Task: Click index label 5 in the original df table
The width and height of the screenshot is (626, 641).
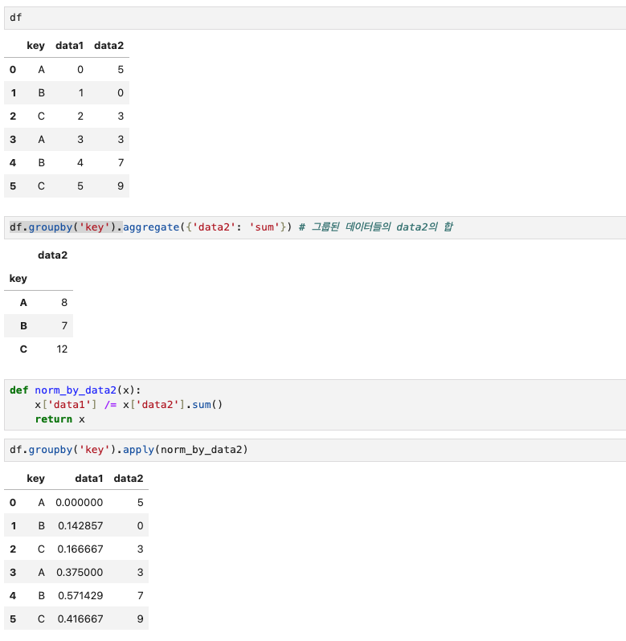Action: click(x=13, y=186)
